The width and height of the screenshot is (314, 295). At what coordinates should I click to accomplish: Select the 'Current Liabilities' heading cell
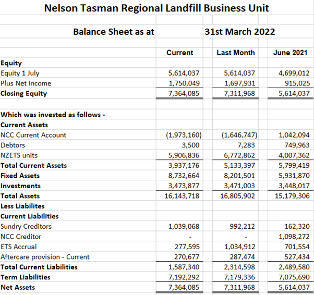click(29, 216)
